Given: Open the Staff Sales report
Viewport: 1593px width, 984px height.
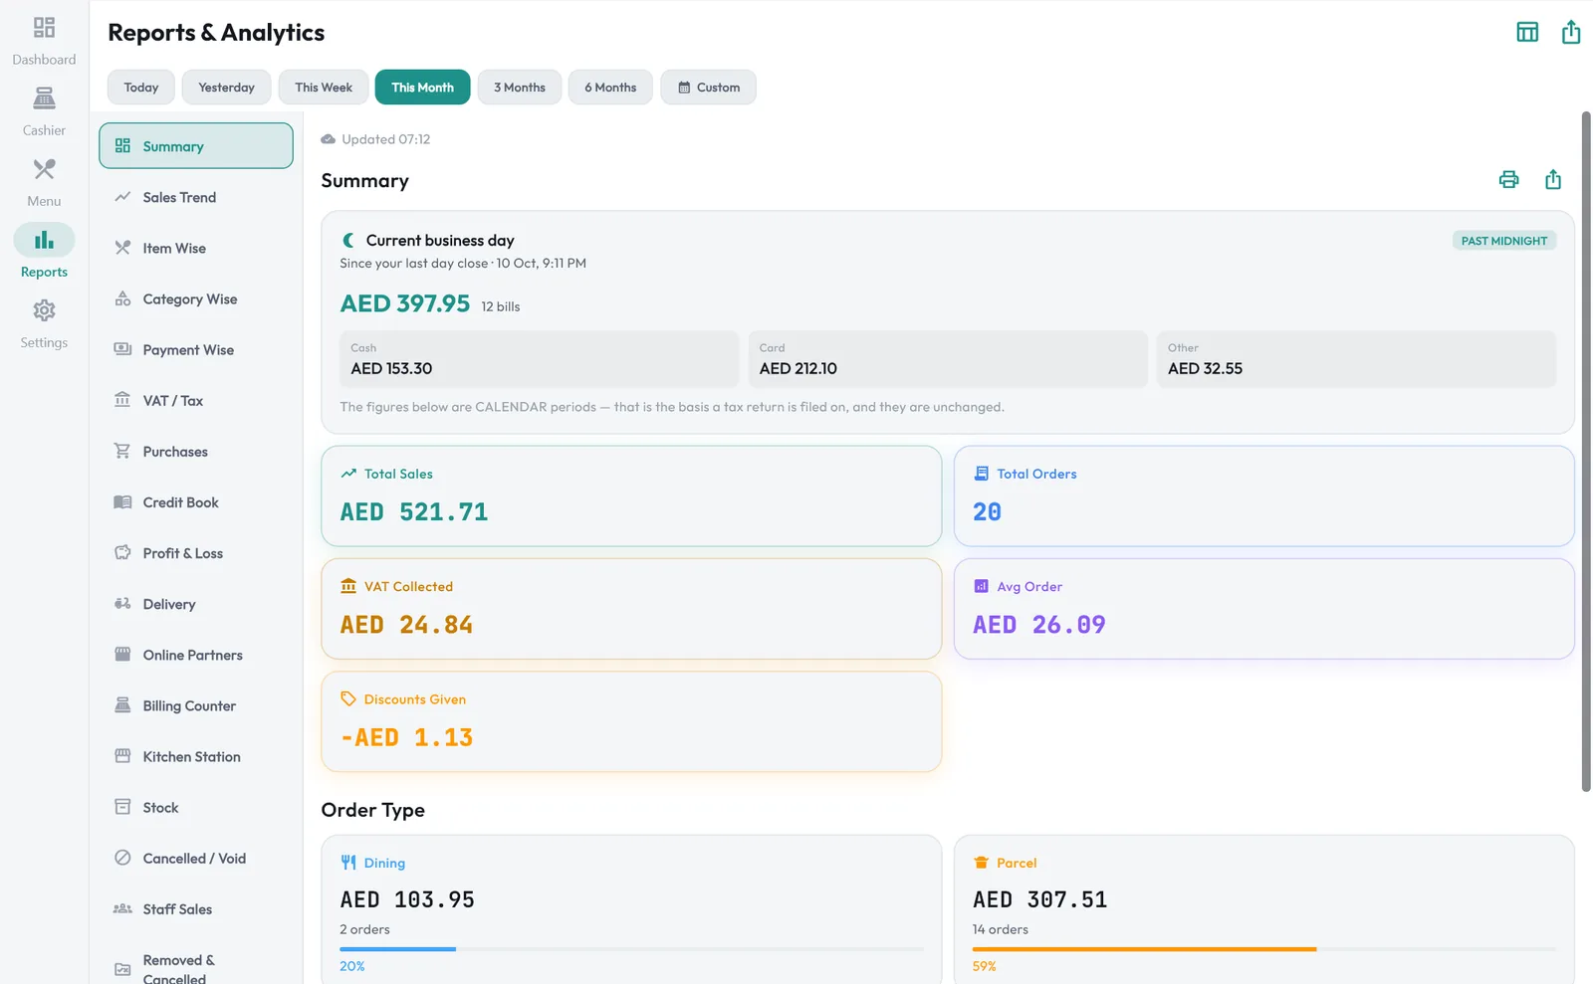Looking at the screenshot, I should (x=196, y=909).
